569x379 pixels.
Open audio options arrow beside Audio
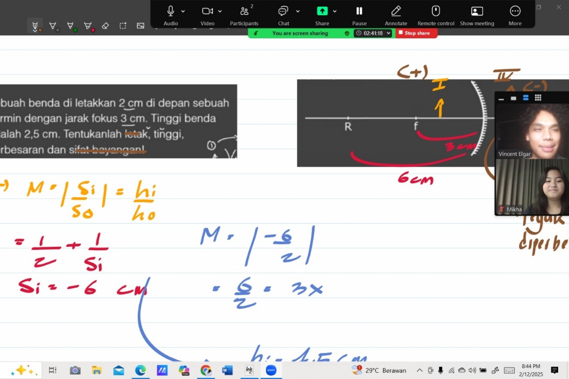tap(183, 11)
